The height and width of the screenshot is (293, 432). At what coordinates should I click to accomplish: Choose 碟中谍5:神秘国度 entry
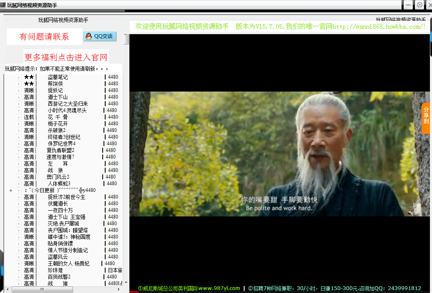69,237
